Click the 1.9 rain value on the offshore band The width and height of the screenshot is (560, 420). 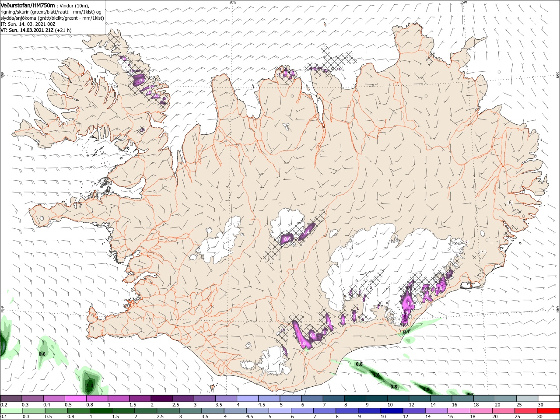point(427,389)
